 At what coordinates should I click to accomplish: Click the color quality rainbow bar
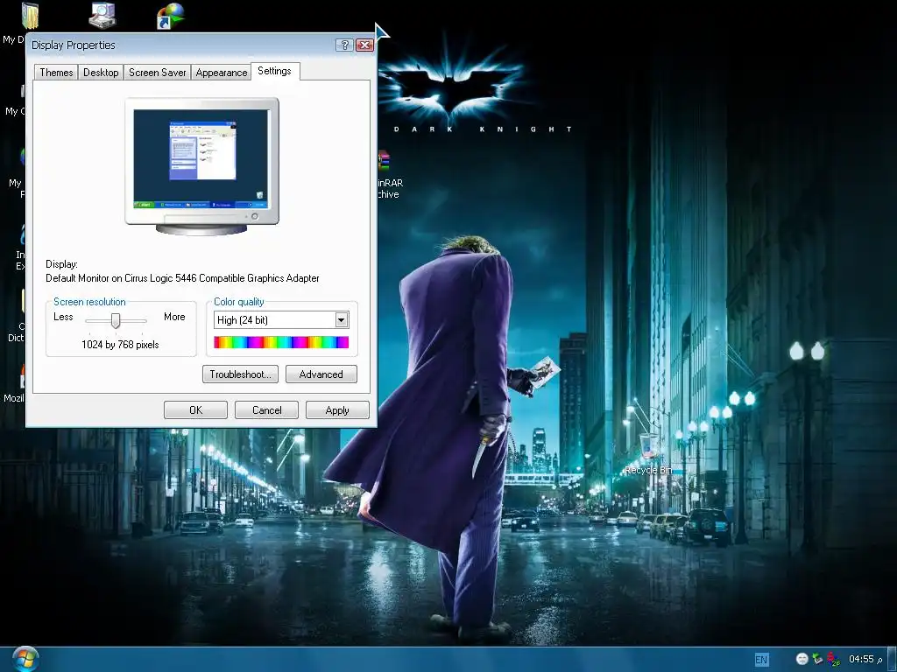click(x=281, y=342)
